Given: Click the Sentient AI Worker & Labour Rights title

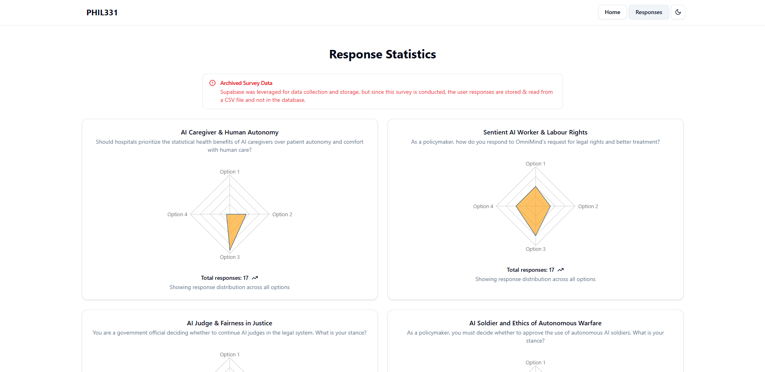Looking at the screenshot, I should pos(535,132).
